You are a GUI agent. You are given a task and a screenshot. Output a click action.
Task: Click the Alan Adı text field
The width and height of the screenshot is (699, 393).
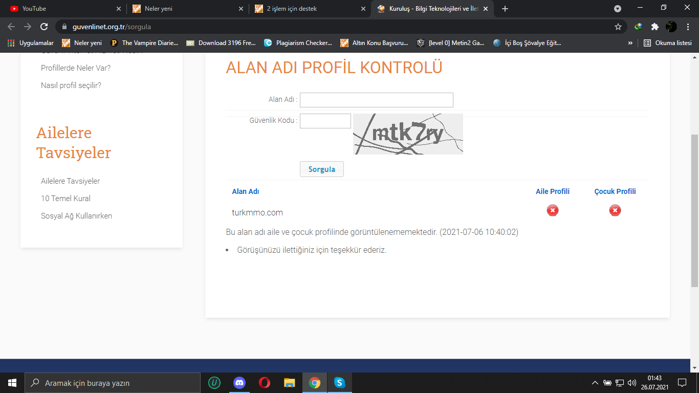376,100
